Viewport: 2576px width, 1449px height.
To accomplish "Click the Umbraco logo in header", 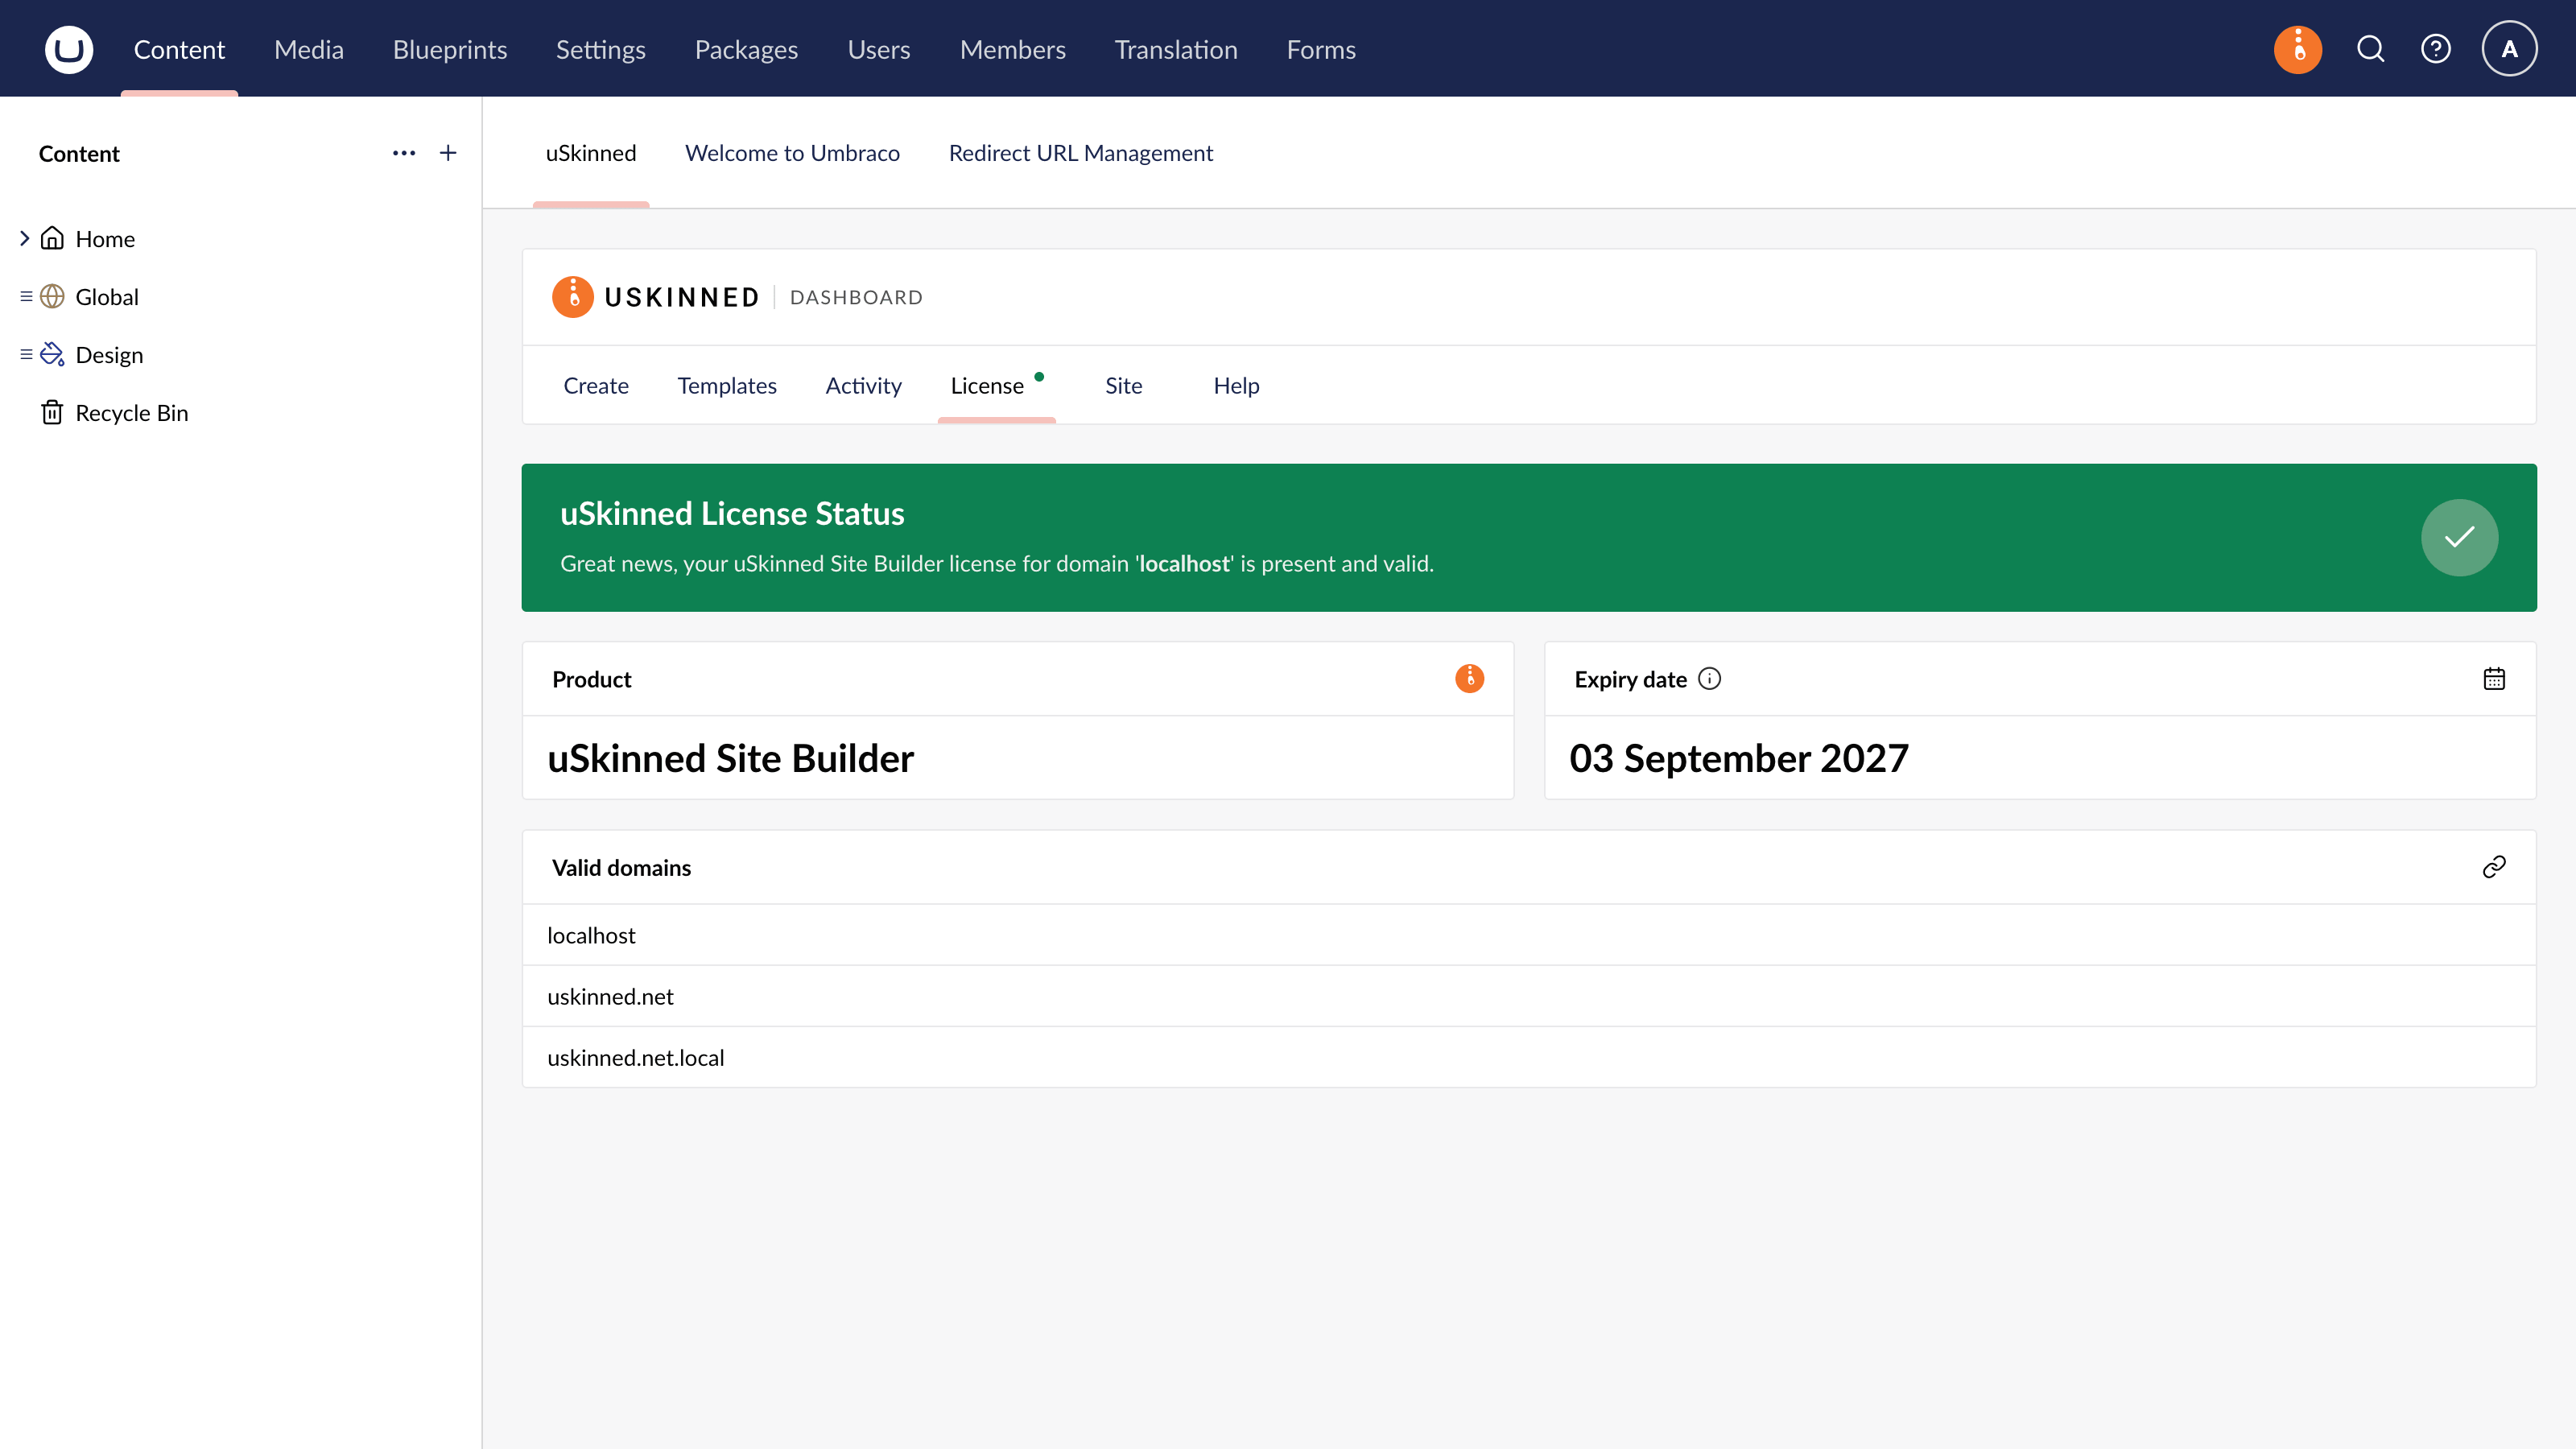I will [x=69, y=49].
